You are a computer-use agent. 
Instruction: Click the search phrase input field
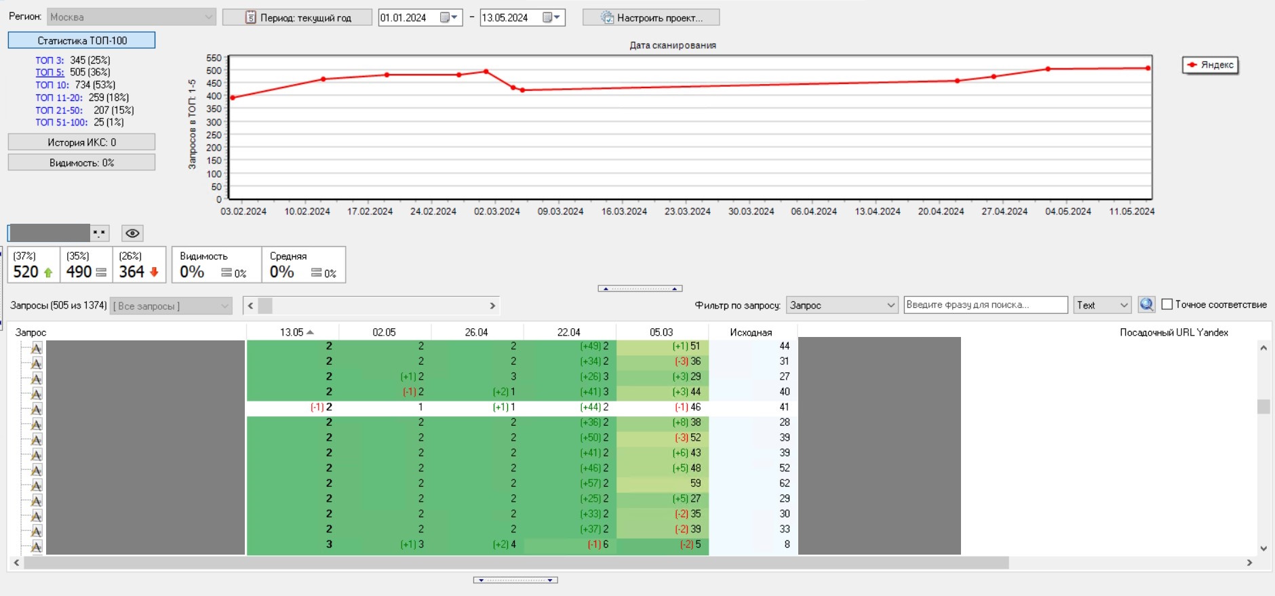(x=985, y=305)
